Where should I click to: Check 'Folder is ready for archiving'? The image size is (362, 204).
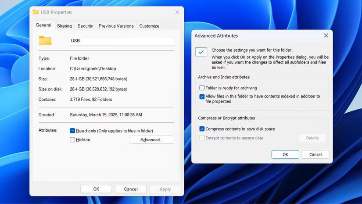(202, 88)
